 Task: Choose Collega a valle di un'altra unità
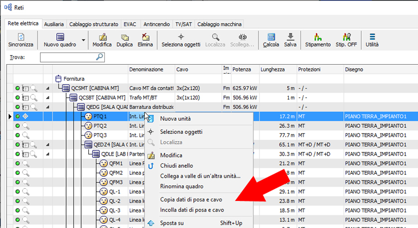click(x=199, y=176)
